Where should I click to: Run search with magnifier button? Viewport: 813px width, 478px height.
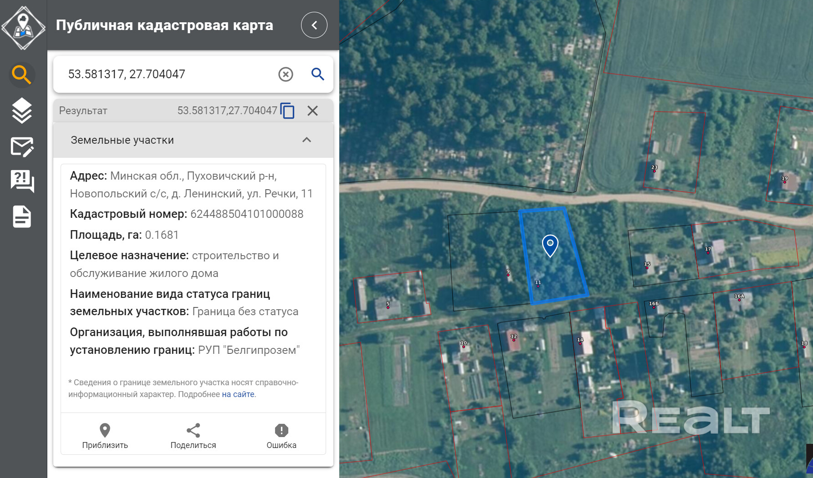pos(317,74)
